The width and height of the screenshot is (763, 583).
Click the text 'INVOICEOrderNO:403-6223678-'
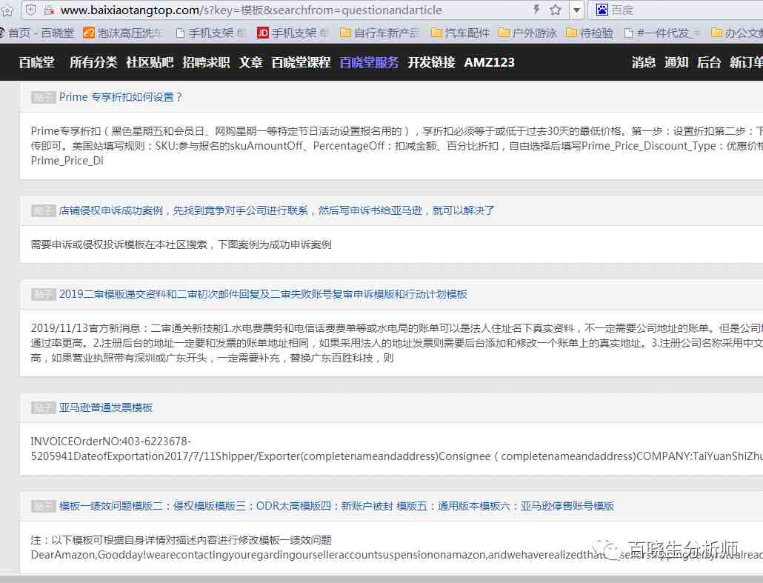[x=111, y=442]
